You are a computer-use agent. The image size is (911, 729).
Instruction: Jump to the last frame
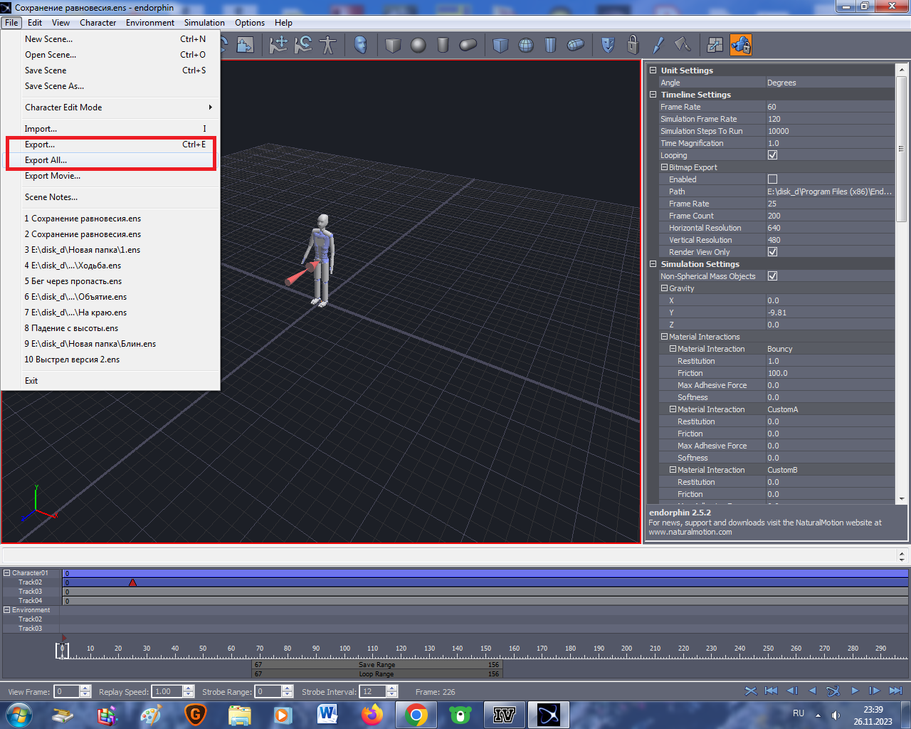tap(895, 691)
